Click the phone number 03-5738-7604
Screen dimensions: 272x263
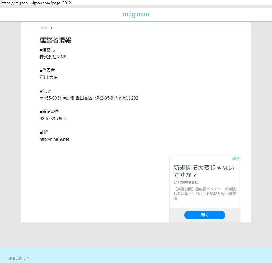pyautogui.click(x=53, y=119)
